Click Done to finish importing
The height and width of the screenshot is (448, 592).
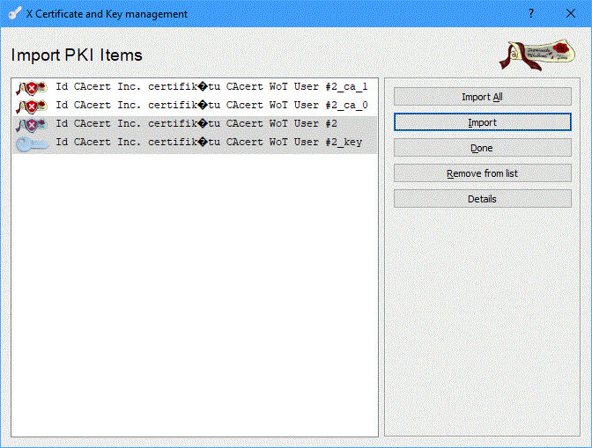click(x=482, y=148)
